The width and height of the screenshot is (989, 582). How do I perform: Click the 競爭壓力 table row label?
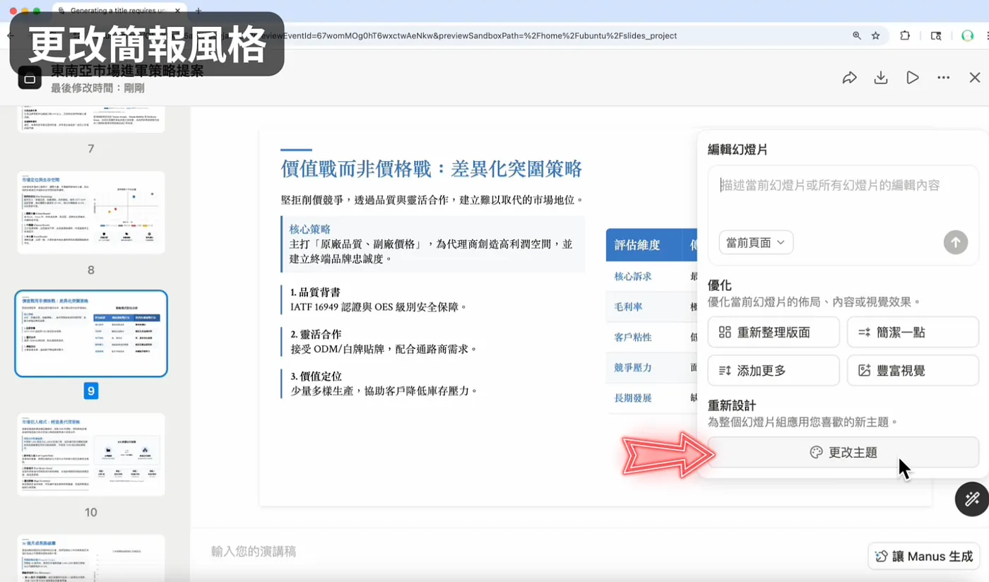tap(633, 368)
